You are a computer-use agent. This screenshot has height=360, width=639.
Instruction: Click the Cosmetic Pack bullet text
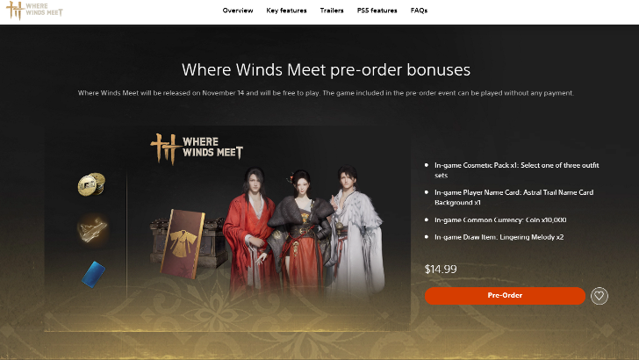(x=516, y=170)
